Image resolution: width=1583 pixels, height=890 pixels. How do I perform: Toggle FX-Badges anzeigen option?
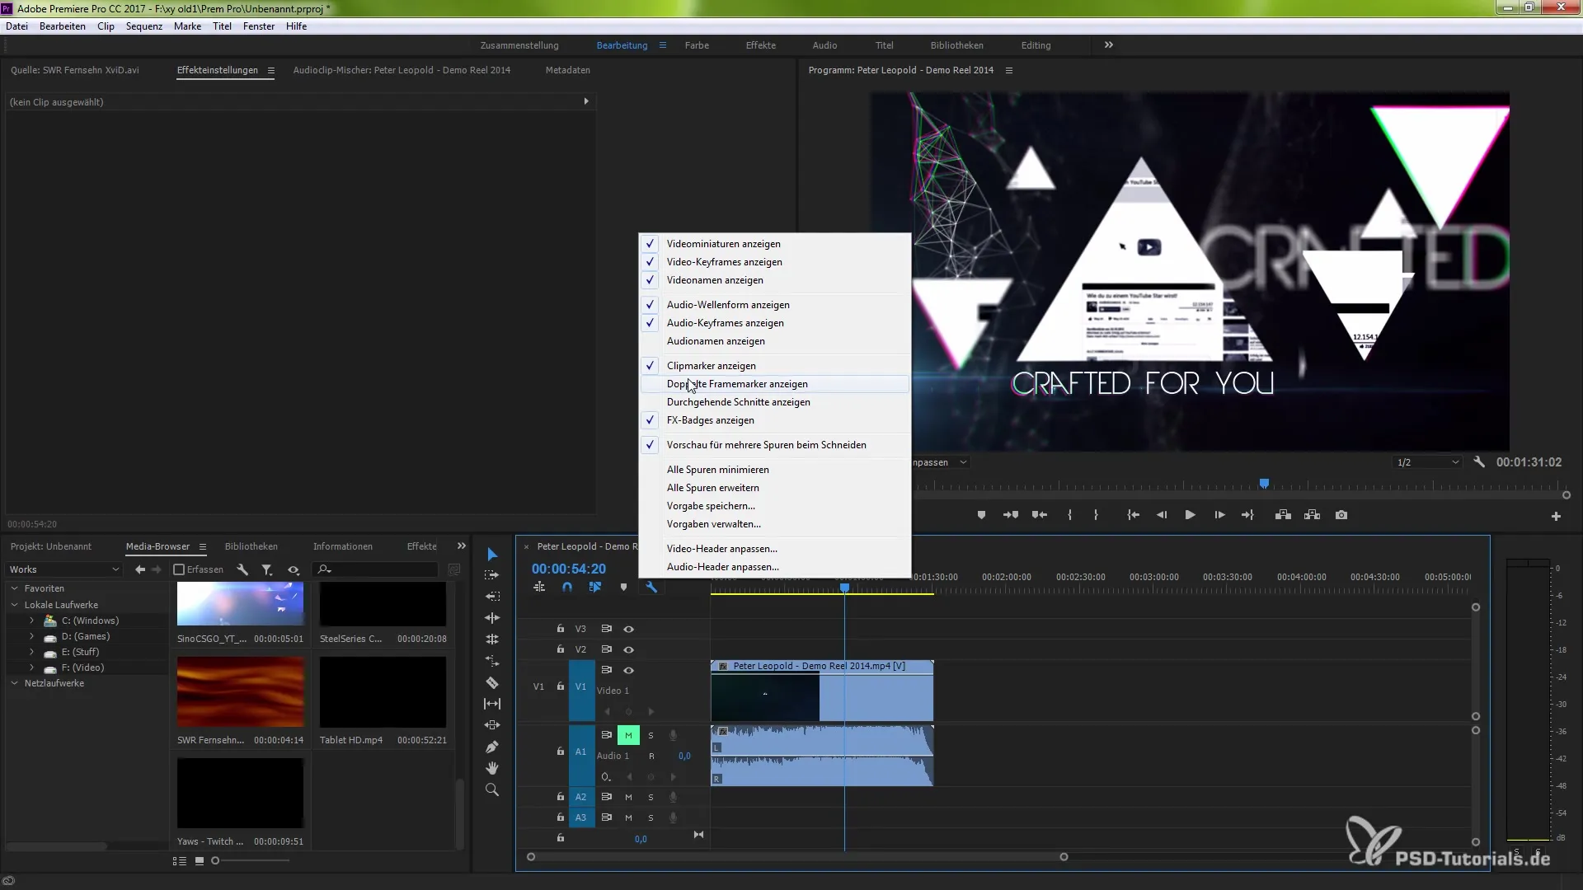(775, 420)
